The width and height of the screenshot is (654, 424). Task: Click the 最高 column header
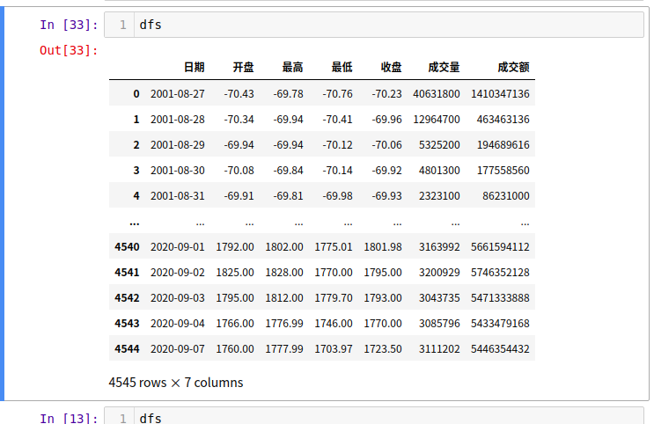click(293, 67)
